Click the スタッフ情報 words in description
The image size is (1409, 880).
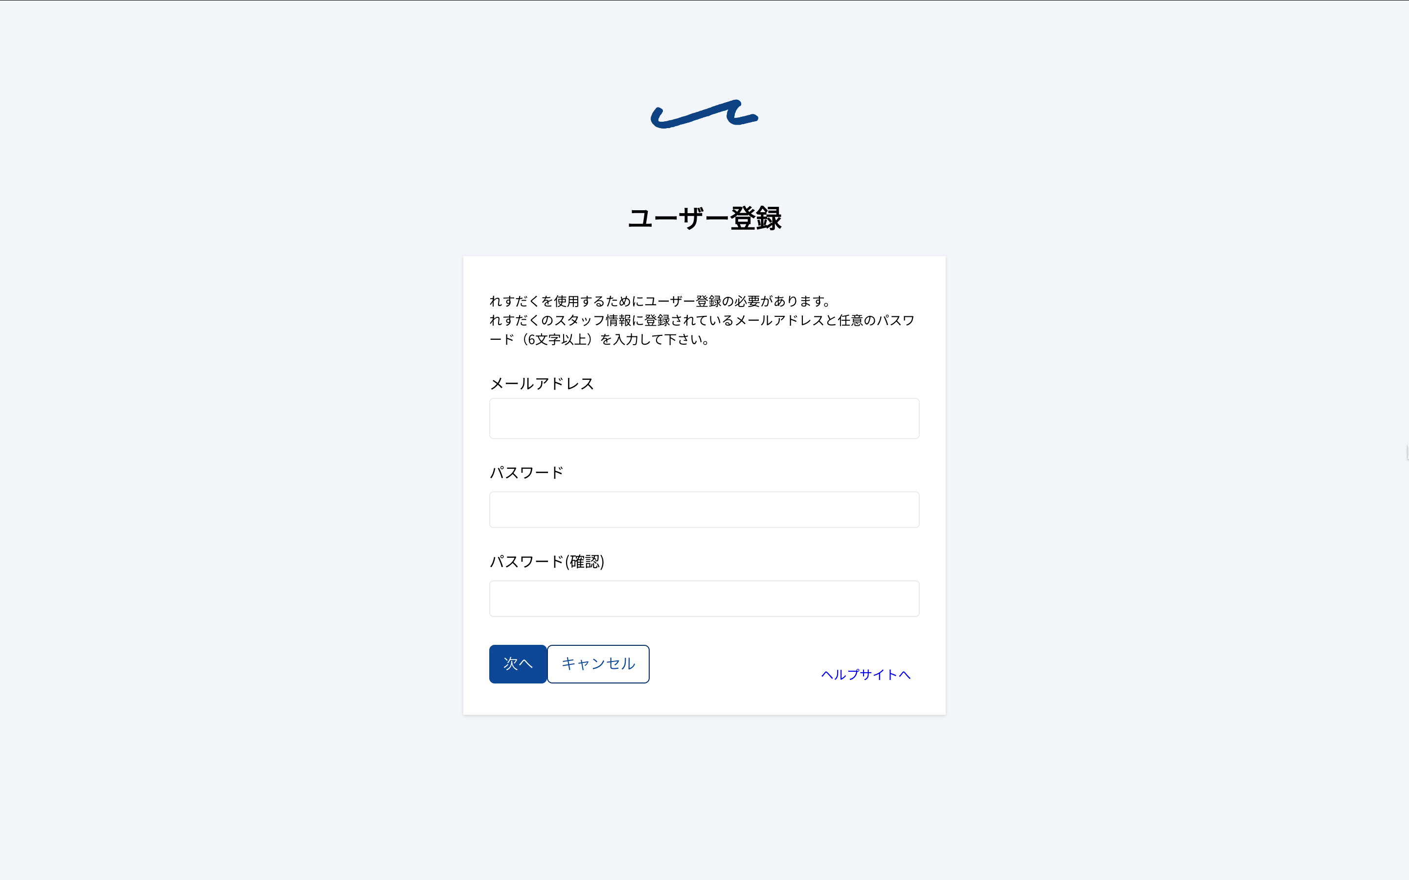click(593, 320)
